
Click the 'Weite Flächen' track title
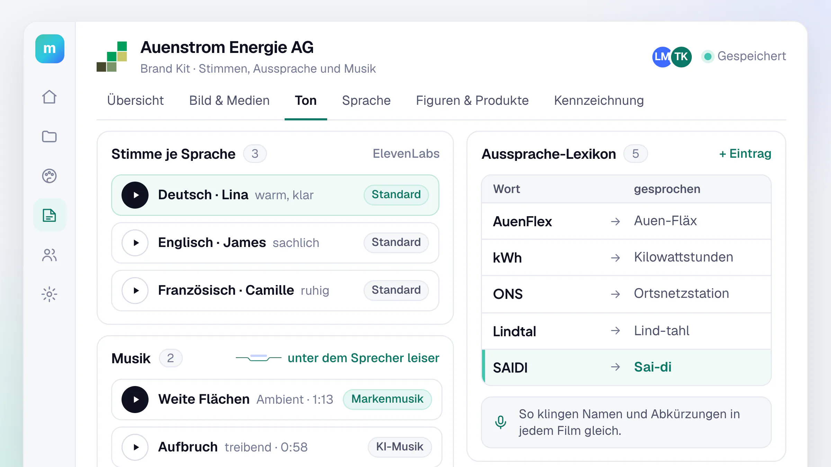(x=204, y=399)
